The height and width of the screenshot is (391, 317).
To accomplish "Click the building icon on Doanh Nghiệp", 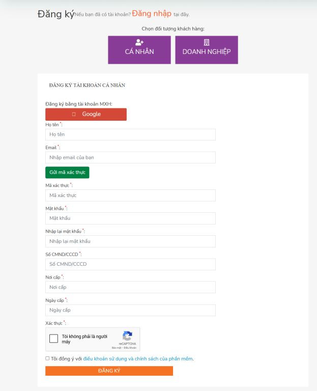I will tap(207, 42).
